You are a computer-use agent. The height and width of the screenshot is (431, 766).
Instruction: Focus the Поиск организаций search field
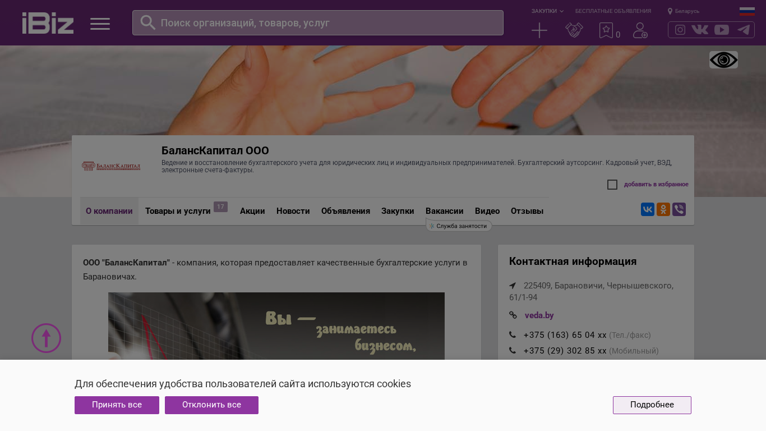pos(318,22)
